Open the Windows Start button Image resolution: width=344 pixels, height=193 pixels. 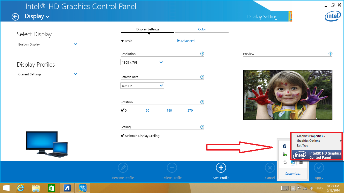point(6,188)
